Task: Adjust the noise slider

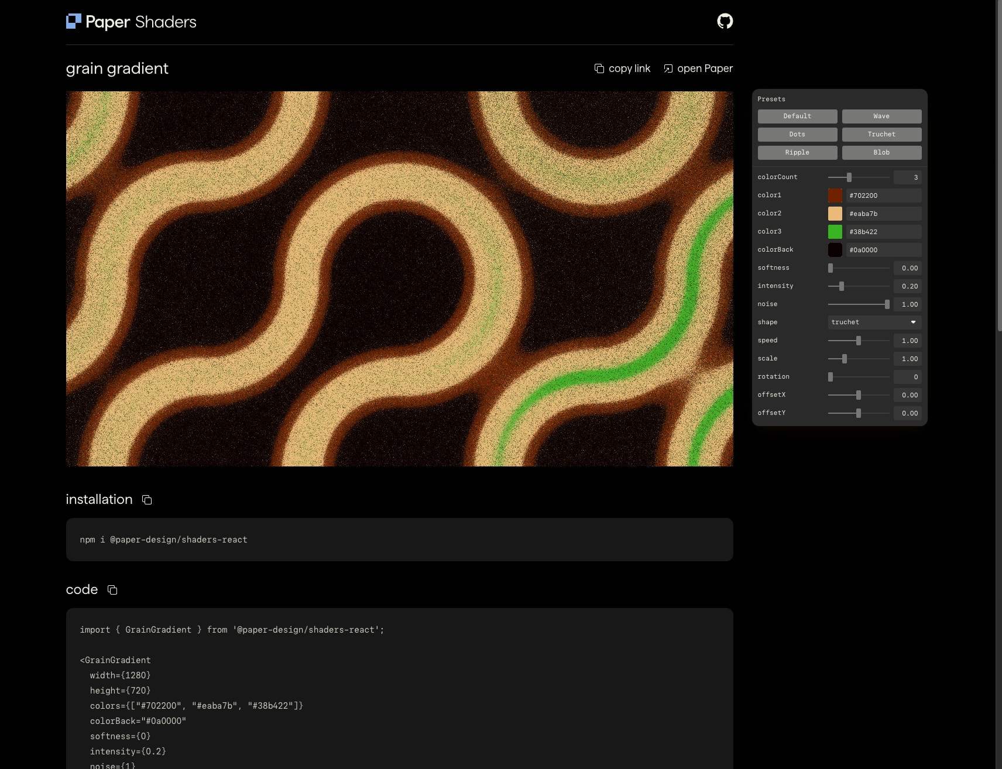Action: pos(859,304)
